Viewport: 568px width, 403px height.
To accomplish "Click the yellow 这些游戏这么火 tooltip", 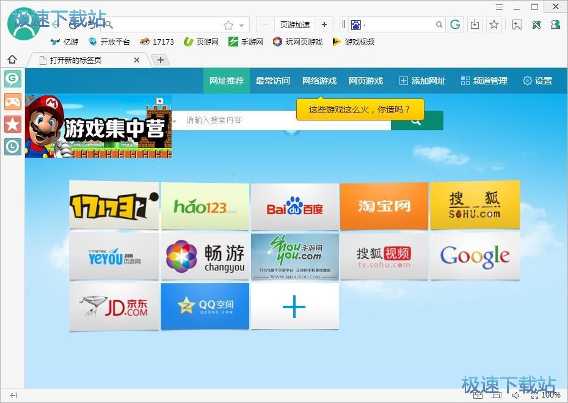I will point(360,109).
